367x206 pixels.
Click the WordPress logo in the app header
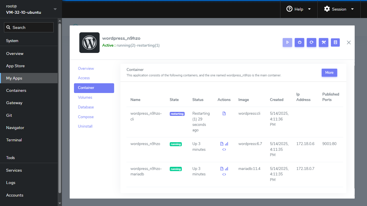pos(89,43)
